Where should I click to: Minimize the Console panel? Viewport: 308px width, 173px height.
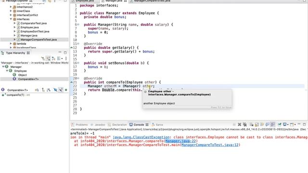[299, 124]
